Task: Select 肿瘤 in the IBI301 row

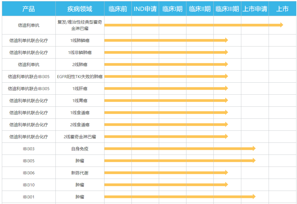Action: 80,197
